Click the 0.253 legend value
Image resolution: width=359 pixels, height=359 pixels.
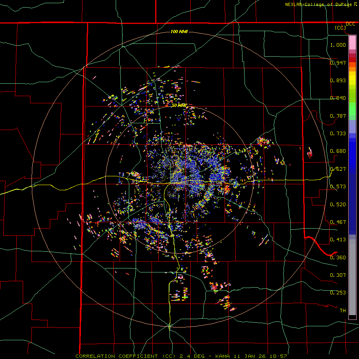coord(338,293)
